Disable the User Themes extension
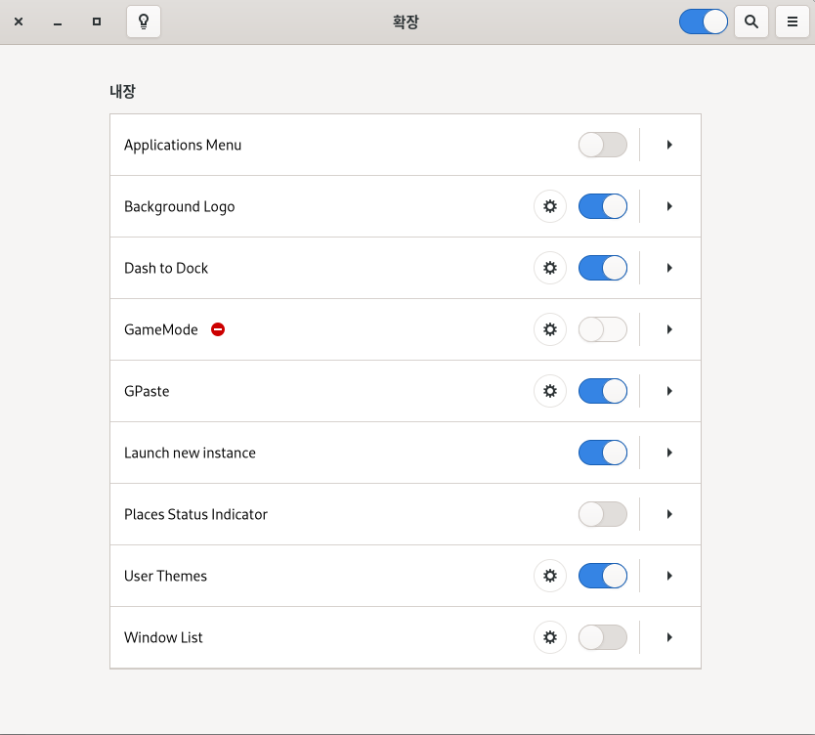 [602, 576]
